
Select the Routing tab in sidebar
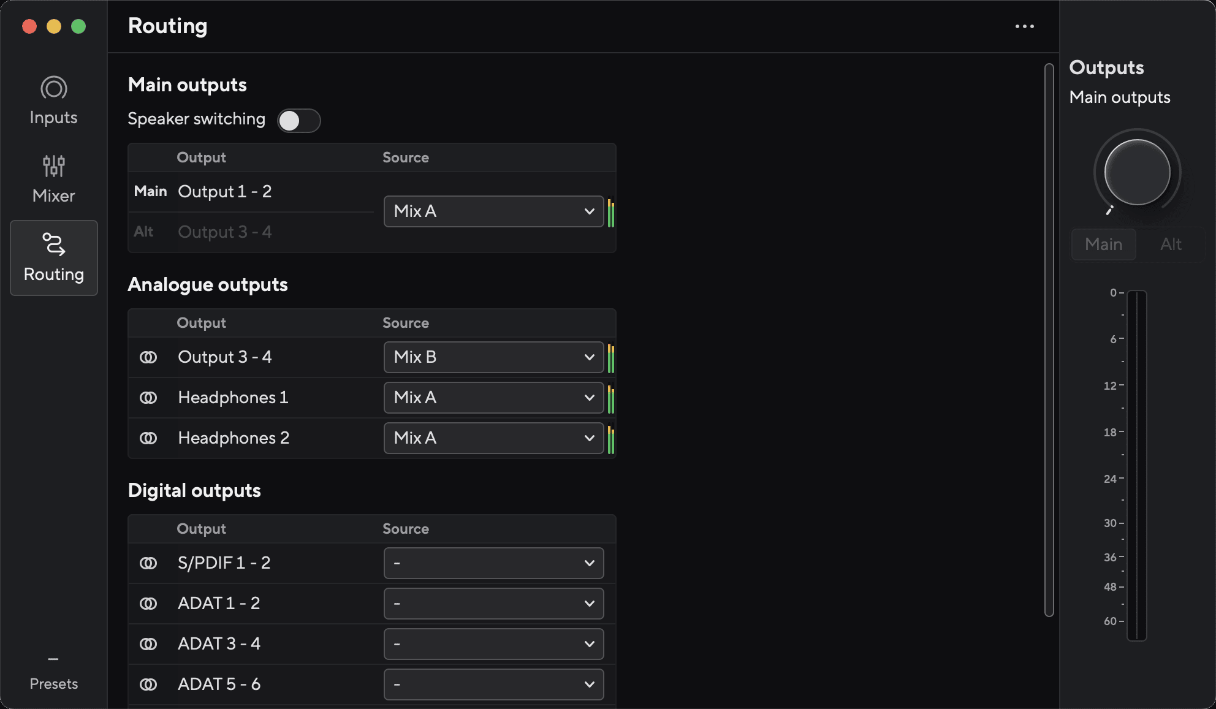[54, 258]
